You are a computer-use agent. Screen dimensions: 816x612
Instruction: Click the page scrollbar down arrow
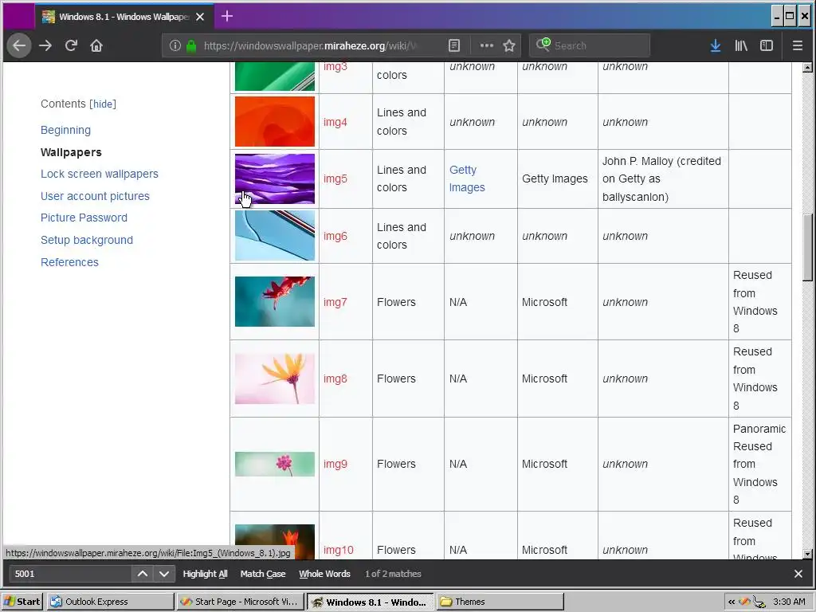(807, 555)
